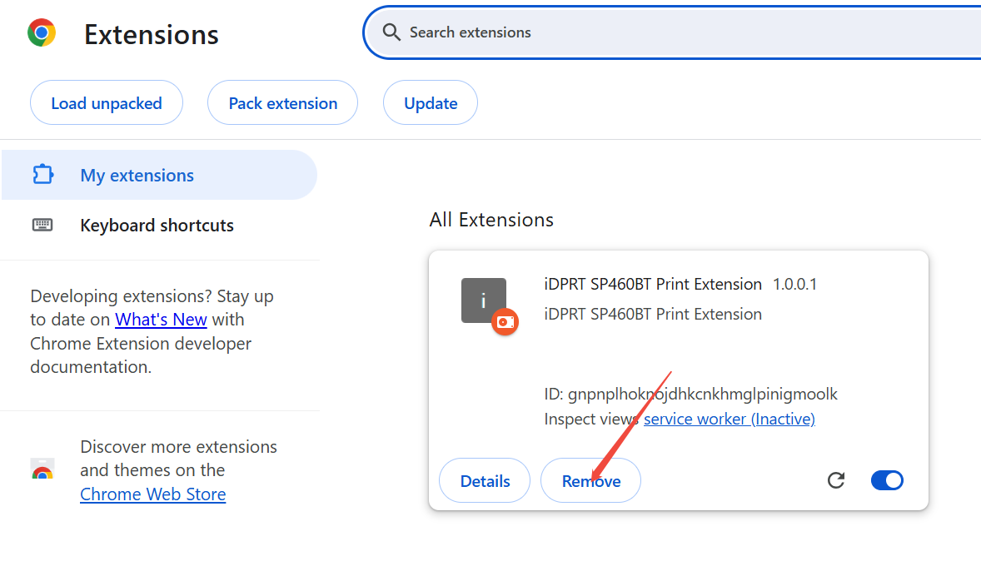Screen dimensions: 981x571
Task: Click the keyboard icon in sidebar
Action: tap(42, 225)
